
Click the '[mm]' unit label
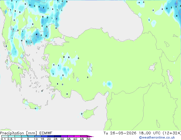point(32,133)
